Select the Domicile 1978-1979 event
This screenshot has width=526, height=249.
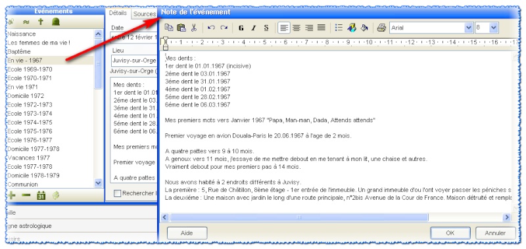click(34, 175)
